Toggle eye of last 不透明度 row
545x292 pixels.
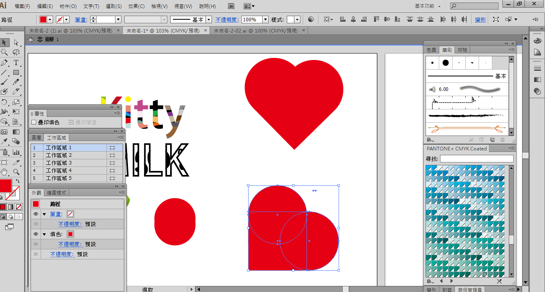pyautogui.click(x=36, y=254)
